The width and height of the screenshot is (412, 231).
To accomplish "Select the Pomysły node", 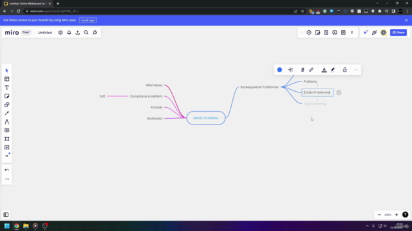I will [156, 107].
